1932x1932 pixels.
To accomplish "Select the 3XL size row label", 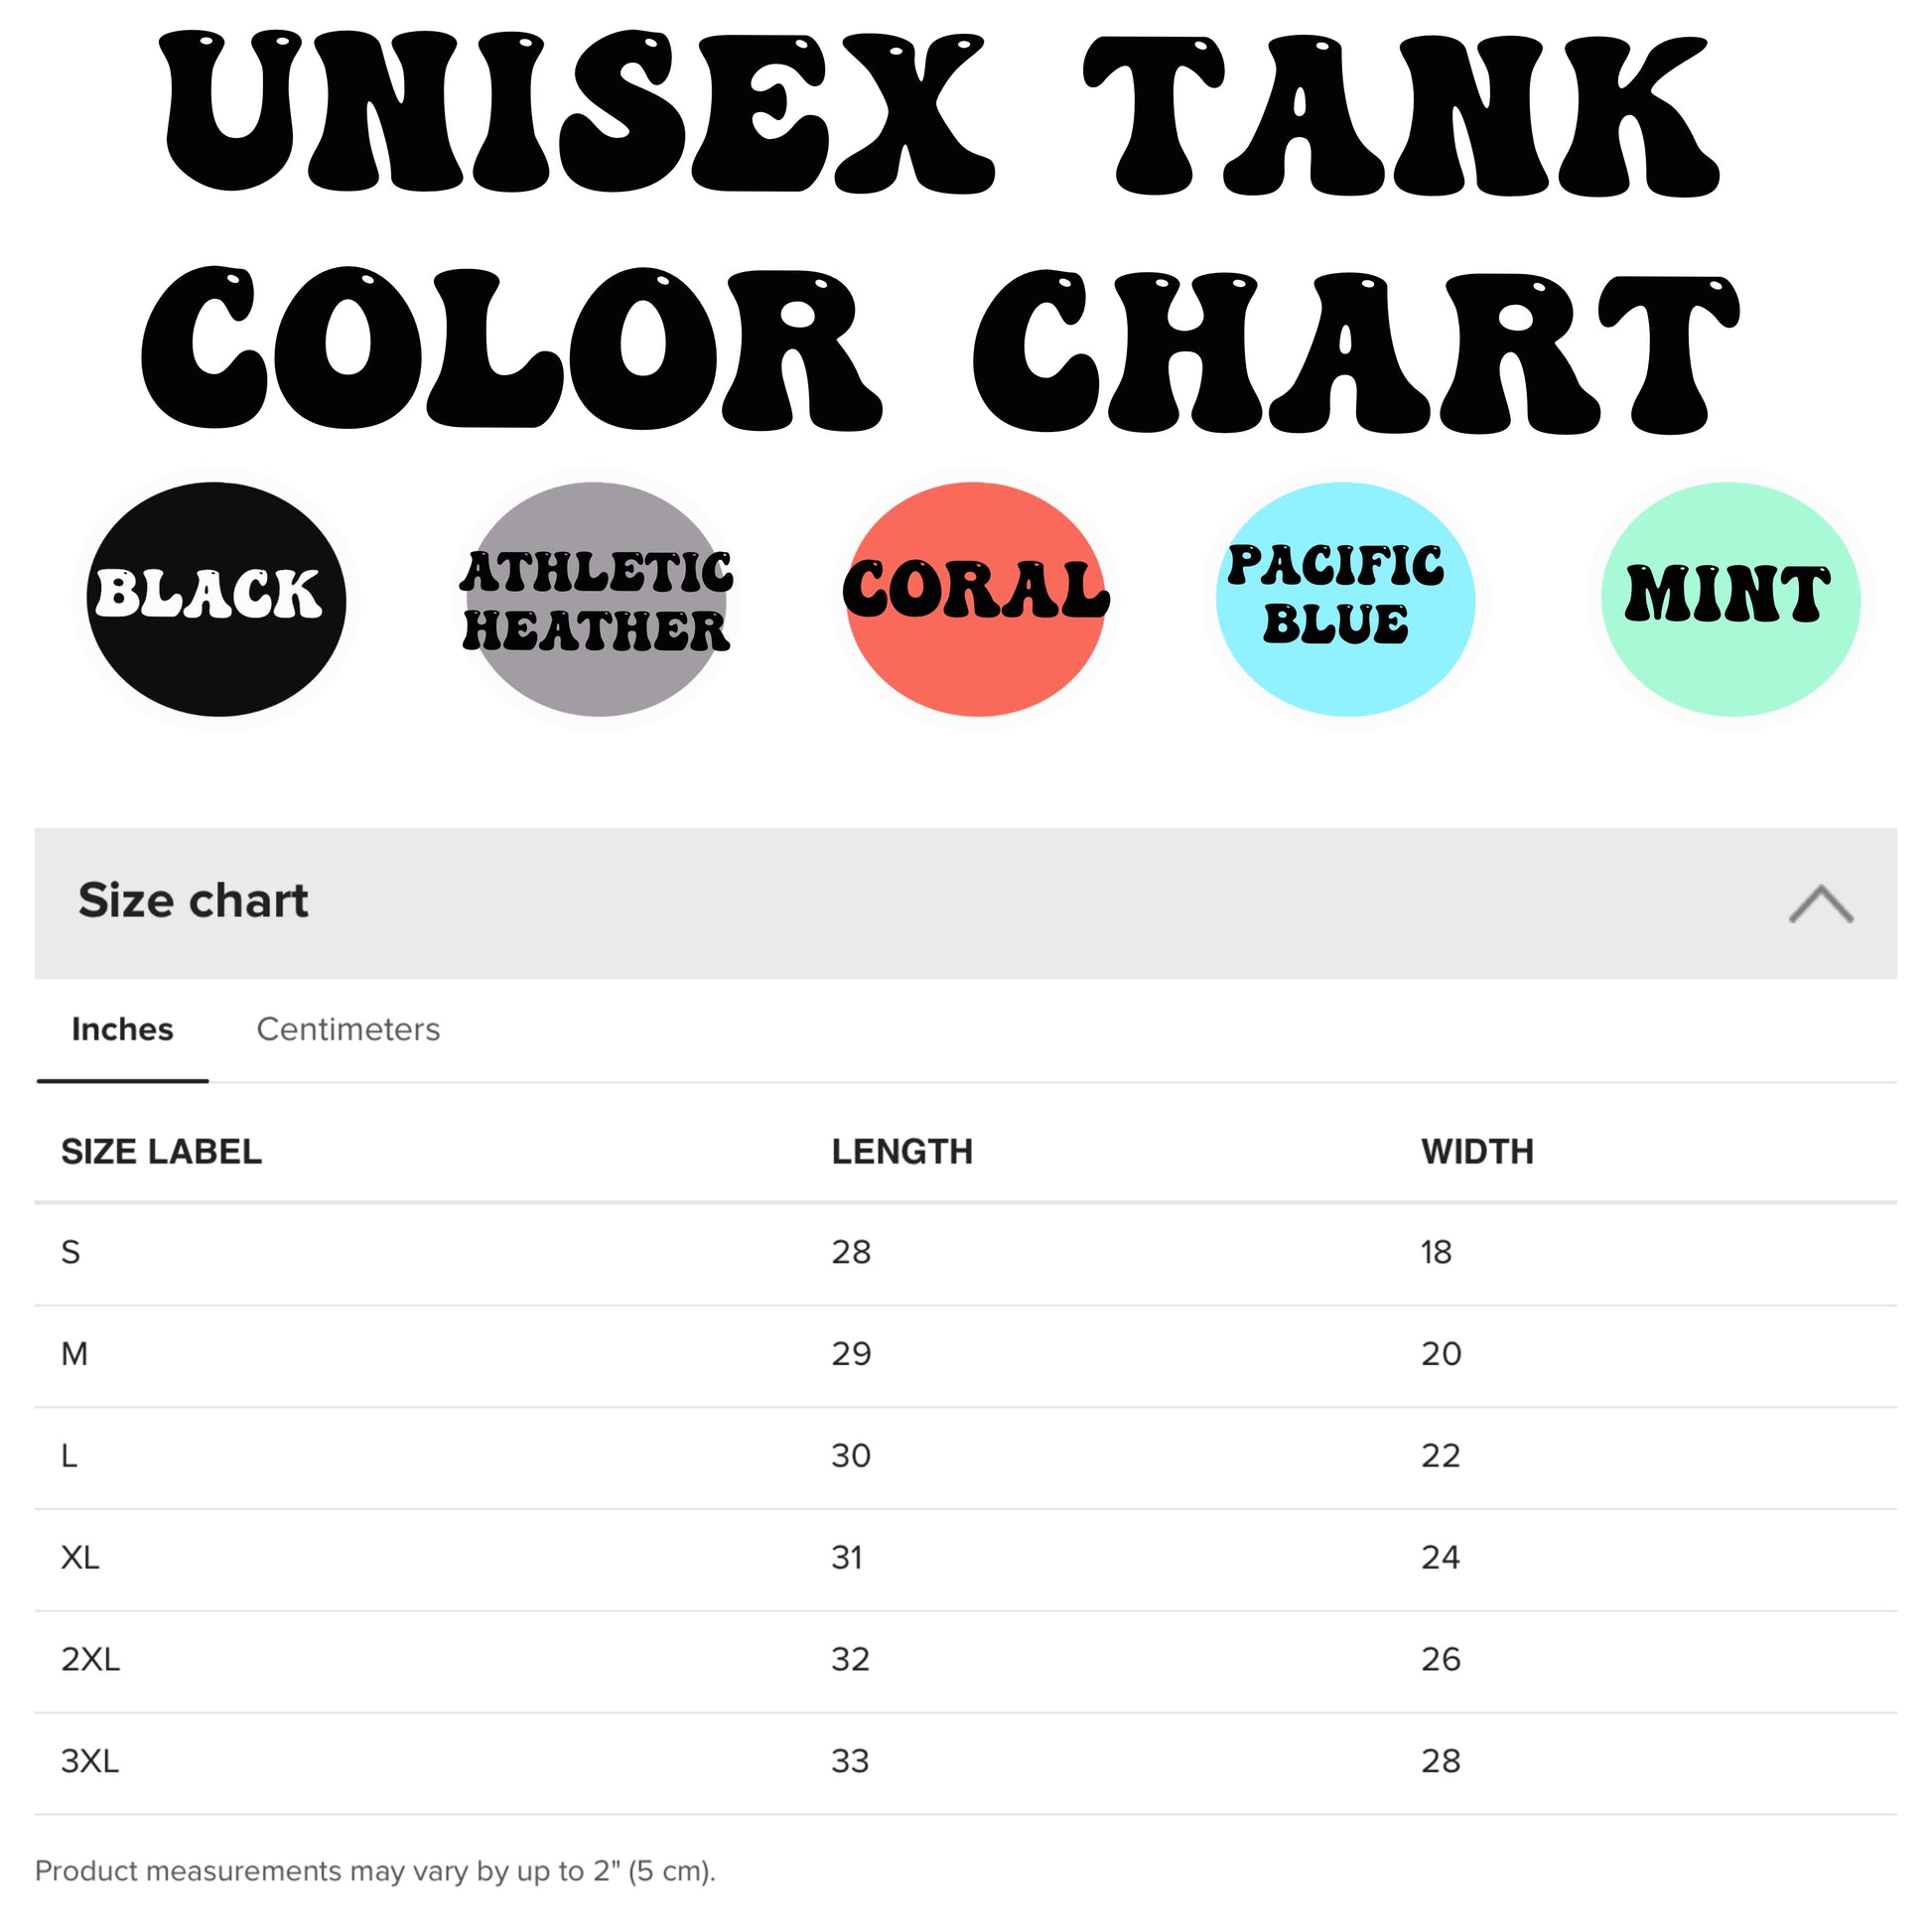I will (x=90, y=1761).
